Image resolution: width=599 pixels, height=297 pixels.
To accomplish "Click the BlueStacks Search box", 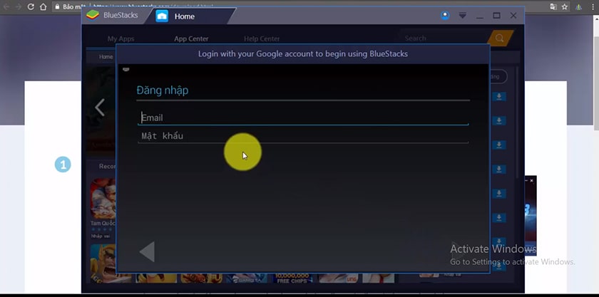I will (442, 38).
